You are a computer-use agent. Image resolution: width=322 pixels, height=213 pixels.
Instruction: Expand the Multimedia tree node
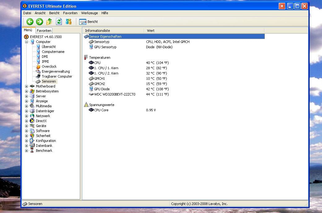[x=27, y=106]
